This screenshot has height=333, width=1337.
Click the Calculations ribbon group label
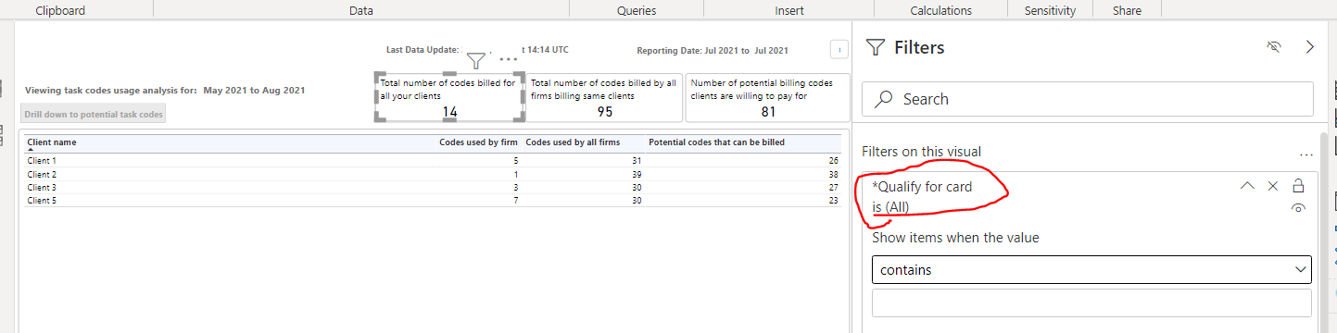pyautogui.click(x=940, y=10)
